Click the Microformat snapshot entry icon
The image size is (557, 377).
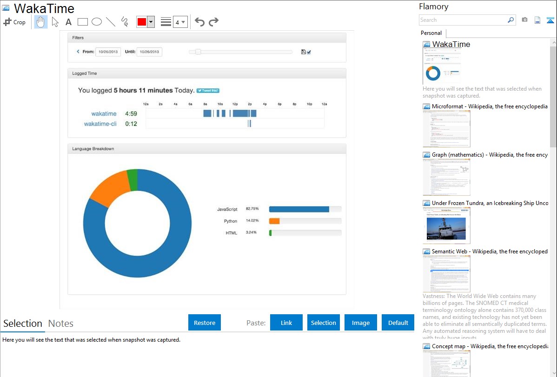click(426, 106)
